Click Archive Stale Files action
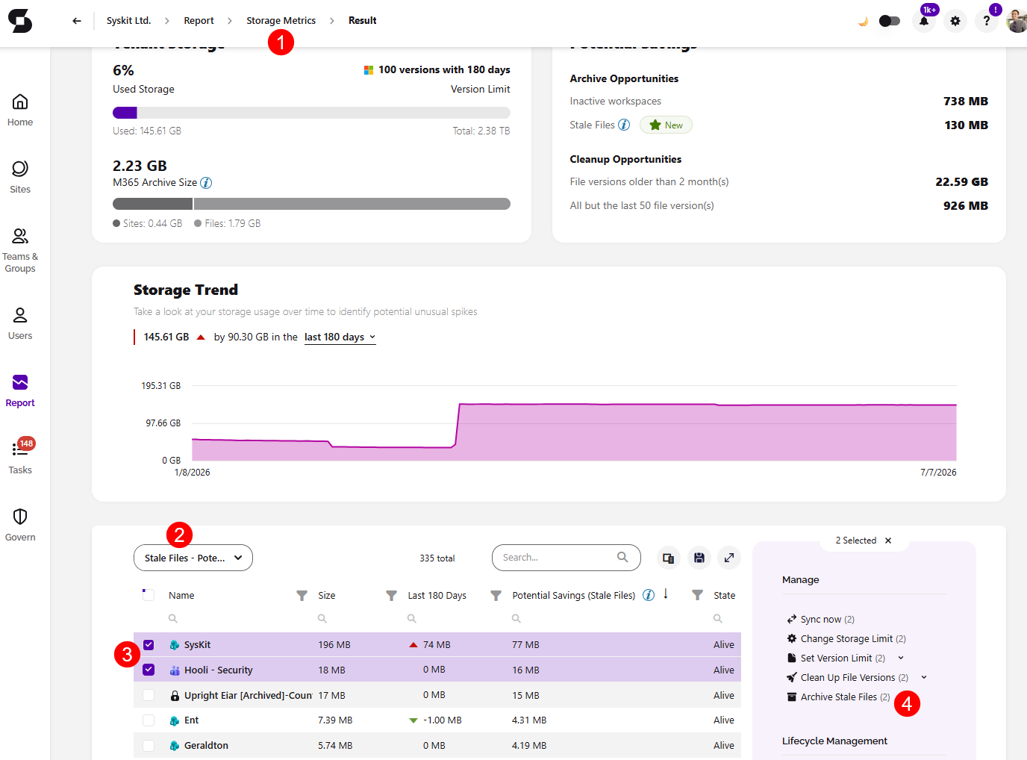Image resolution: width=1027 pixels, height=760 pixels. 838,697
